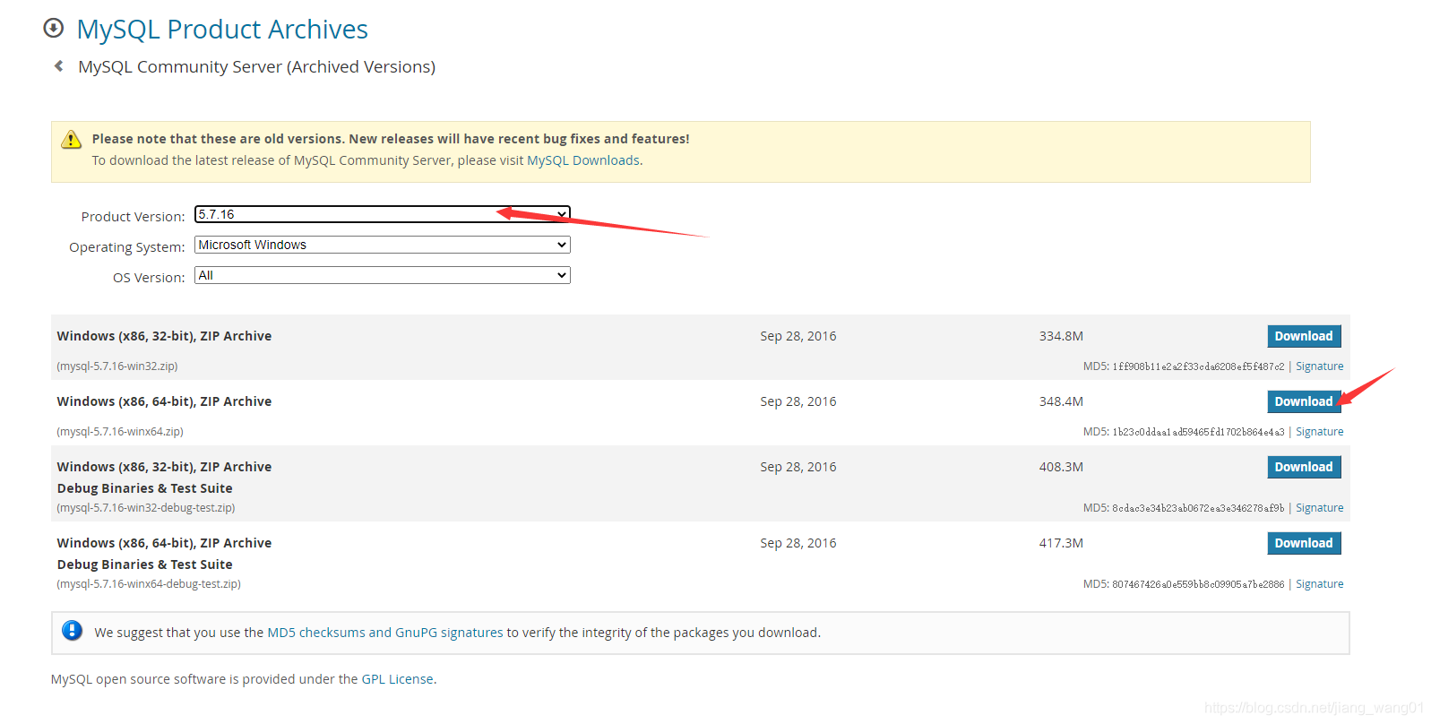Click filename text (mysql-5.7.16-win32.zip)
1431x724 pixels.
[x=117, y=366]
